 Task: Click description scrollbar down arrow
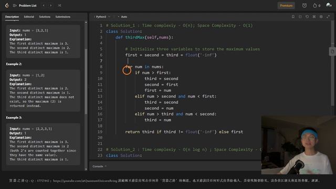86,169
